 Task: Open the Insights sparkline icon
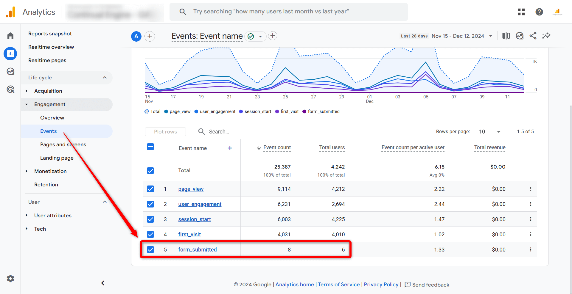[546, 36]
